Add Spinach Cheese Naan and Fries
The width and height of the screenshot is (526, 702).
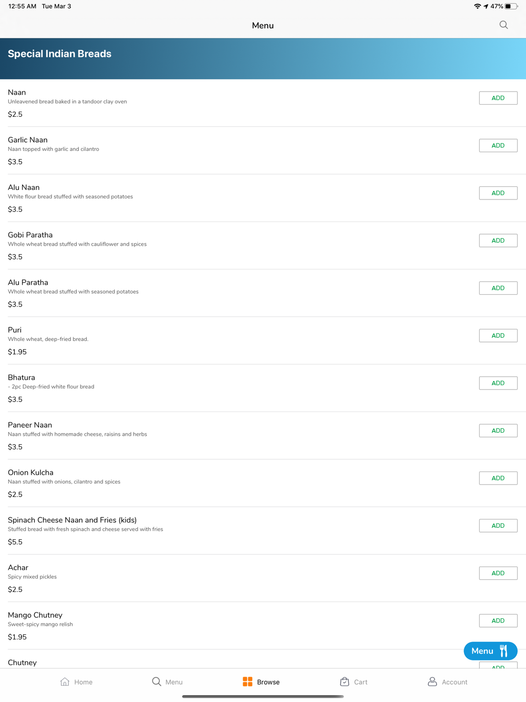(498, 526)
